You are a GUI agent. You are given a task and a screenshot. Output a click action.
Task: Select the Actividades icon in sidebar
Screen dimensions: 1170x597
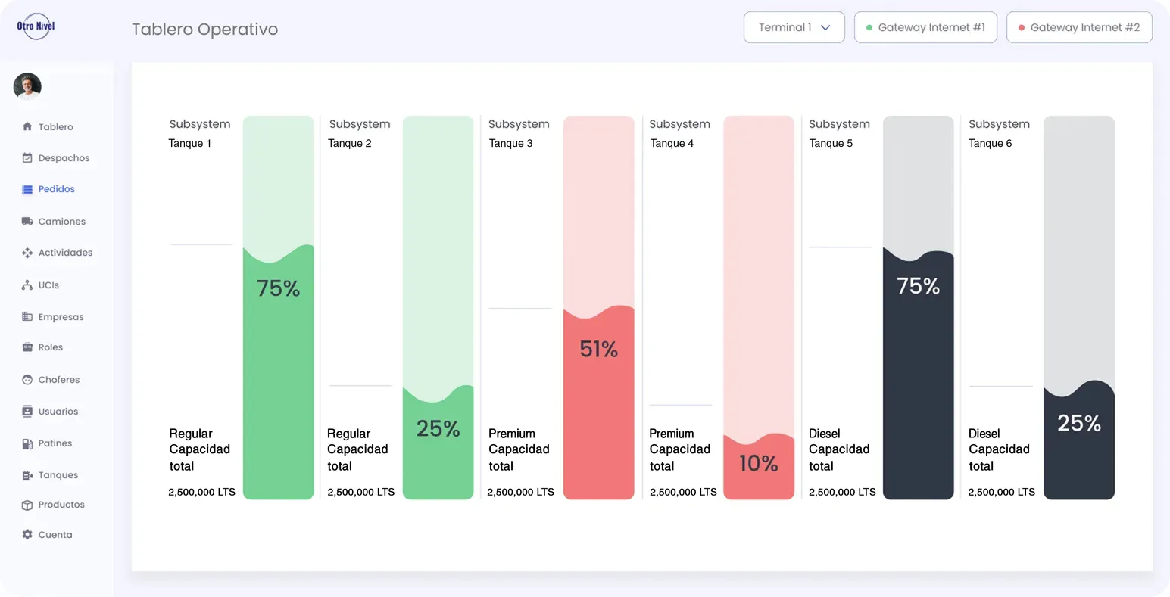pos(27,253)
